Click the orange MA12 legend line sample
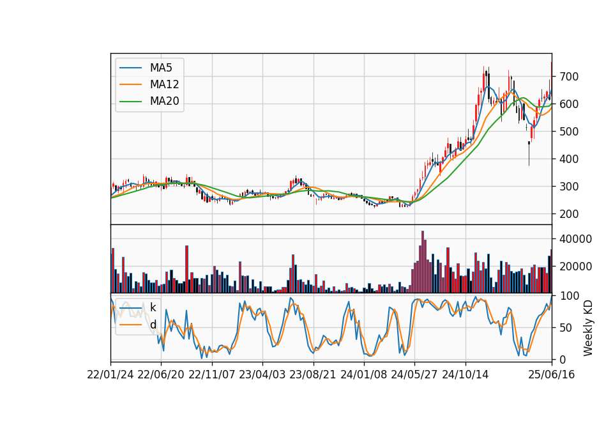The width and height of the screenshot is (613, 441). (x=130, y=84)
